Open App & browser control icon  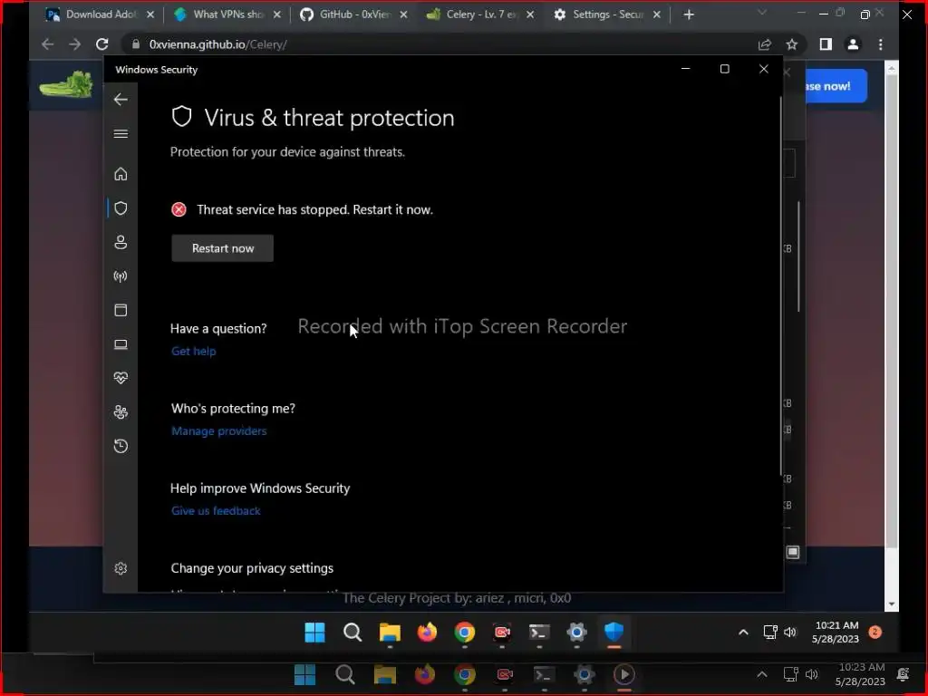point(121,310)
